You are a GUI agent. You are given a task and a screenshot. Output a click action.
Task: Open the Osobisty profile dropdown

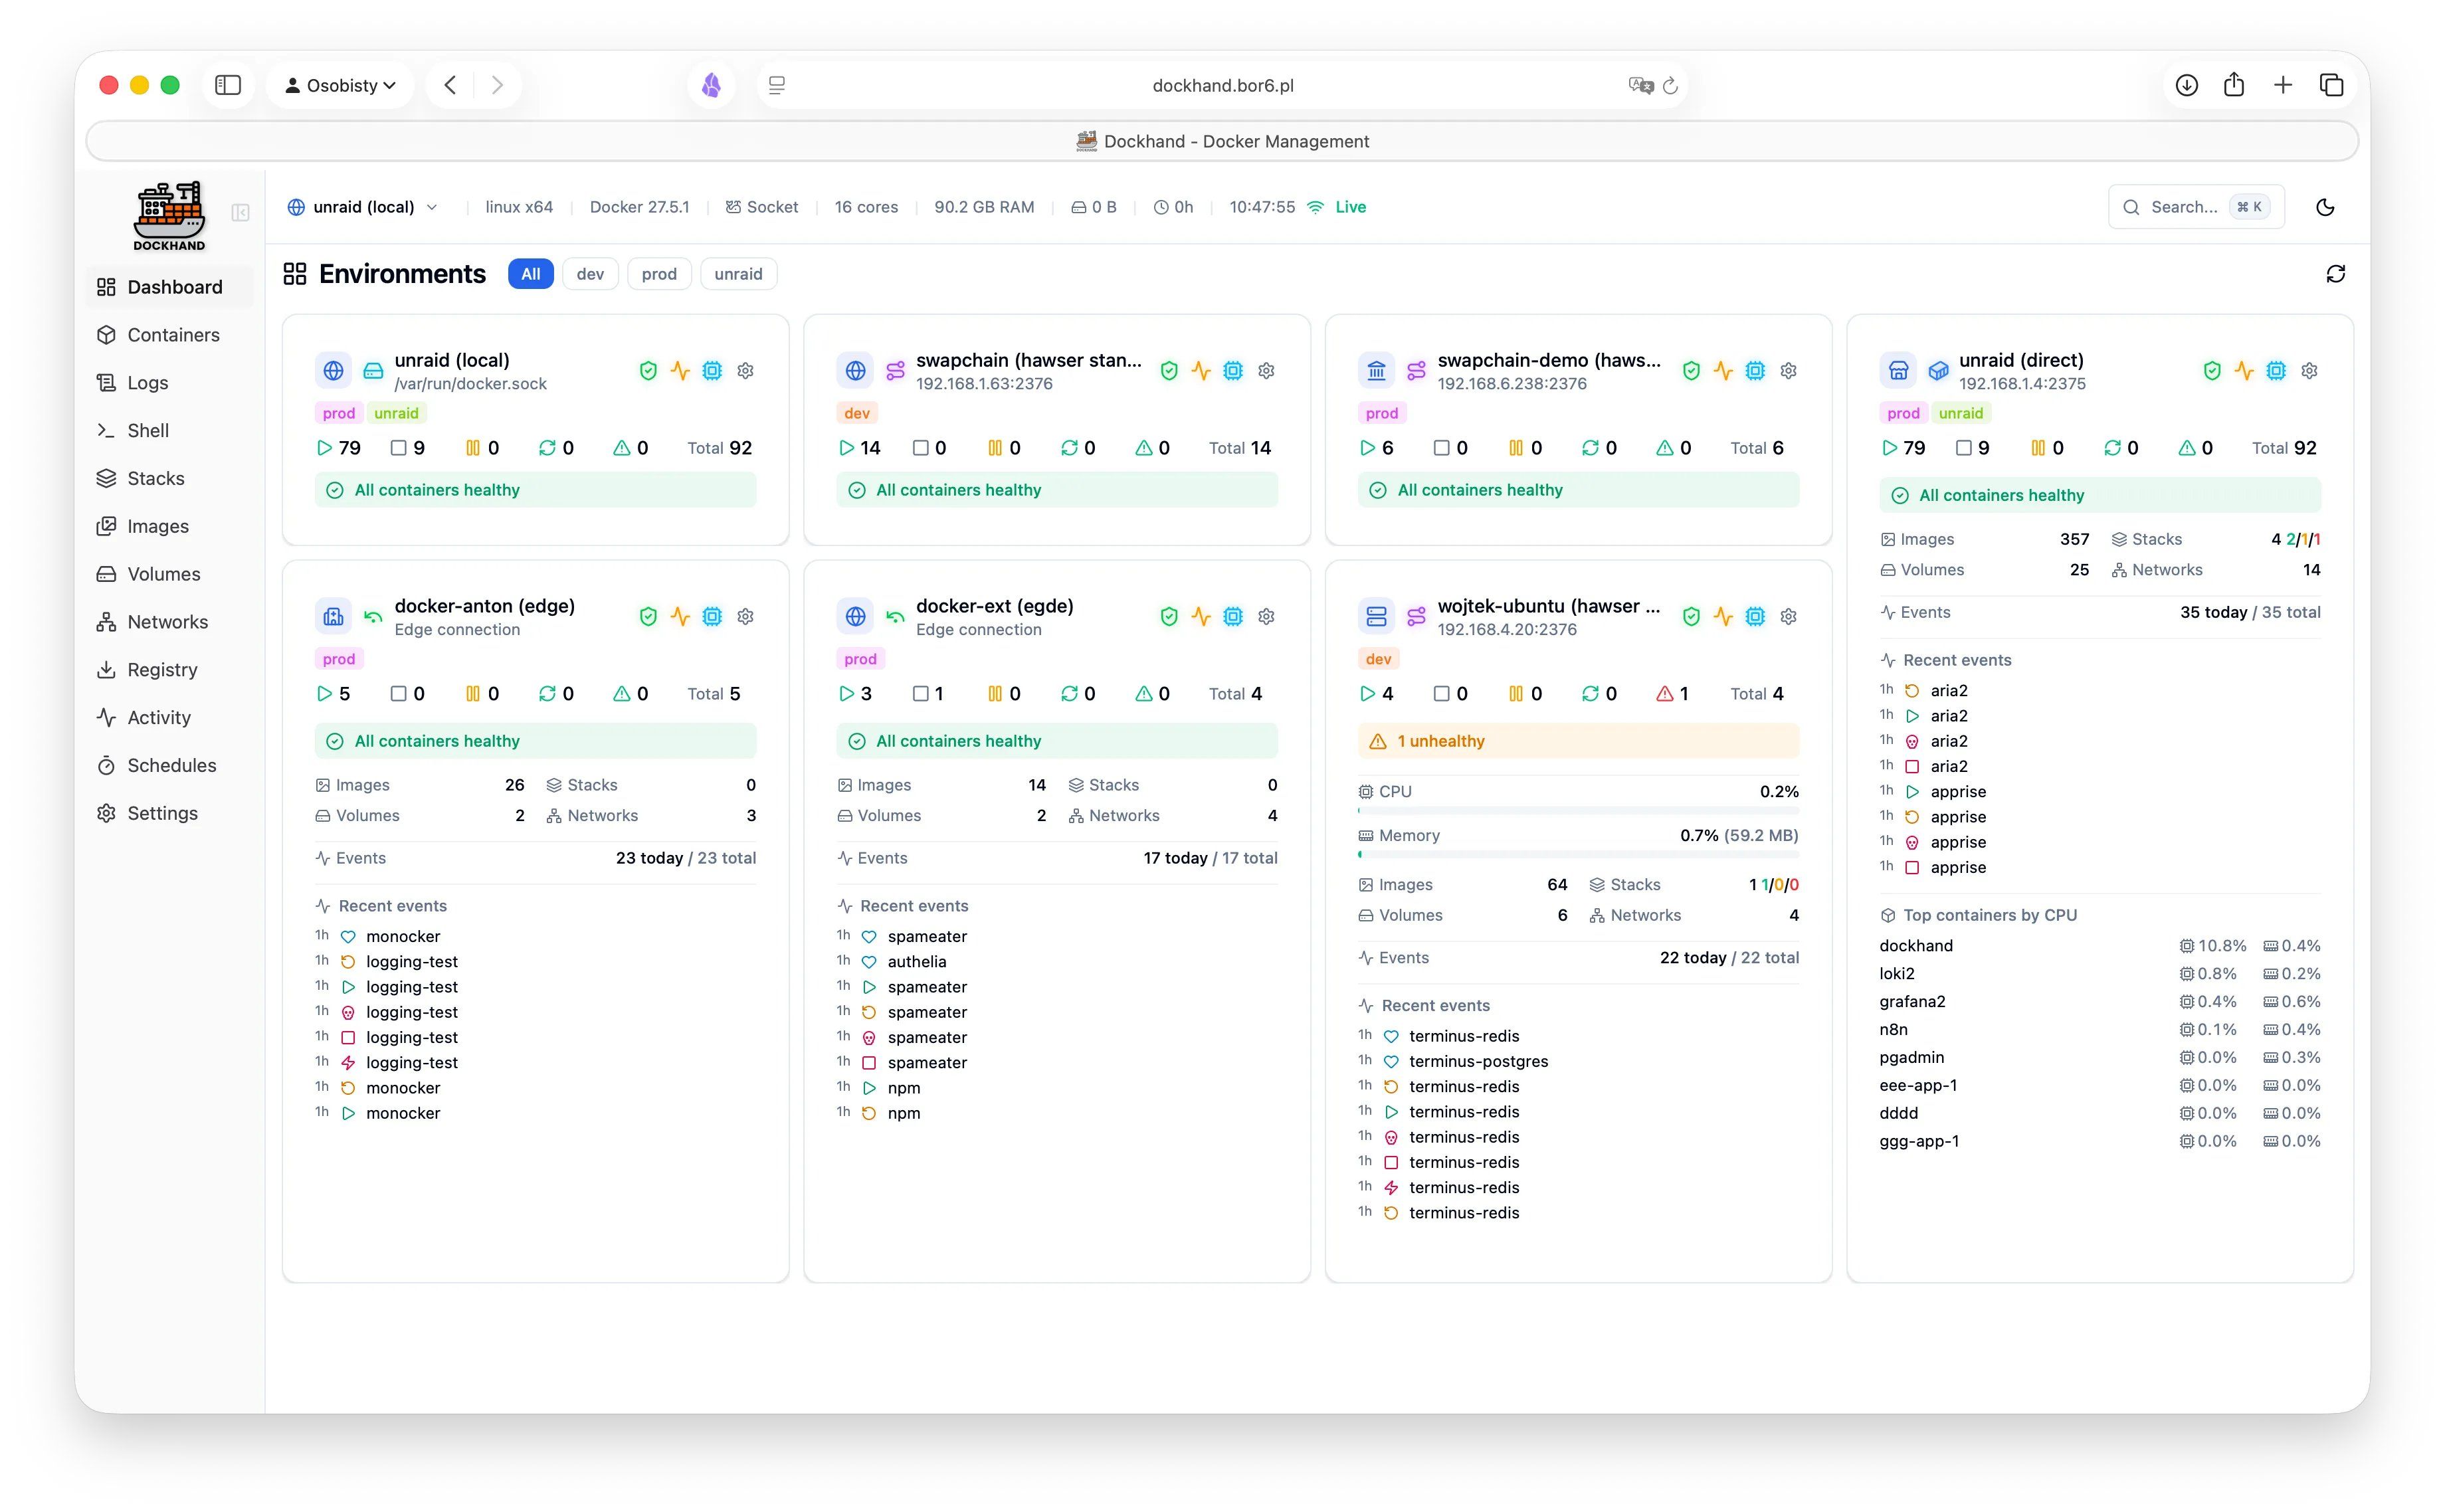click(x=340, y=85)
